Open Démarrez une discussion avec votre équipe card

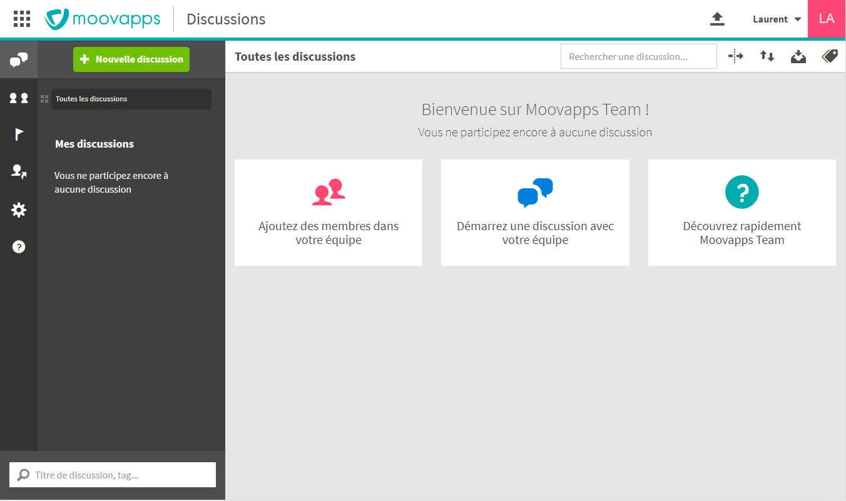(535, 213)
